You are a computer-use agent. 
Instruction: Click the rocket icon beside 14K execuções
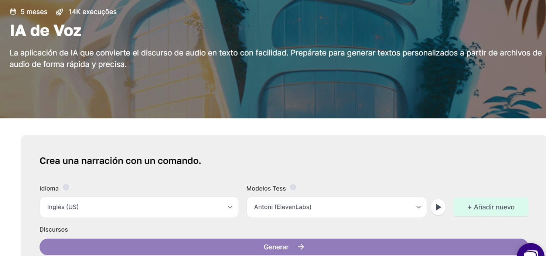tap(59, 12)
